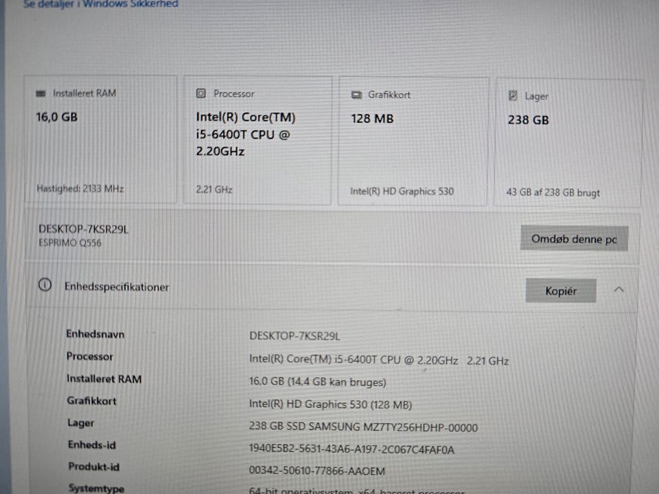Click the Omdøb denne pc button
The image size is (659, 494).
[x=574, y=238]
